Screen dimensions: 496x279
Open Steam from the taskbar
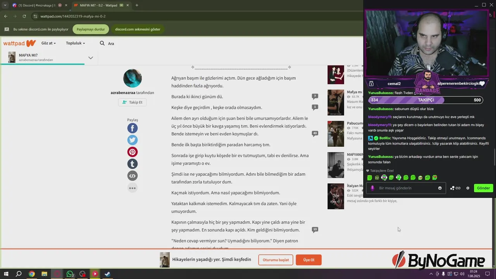[107, 274]
